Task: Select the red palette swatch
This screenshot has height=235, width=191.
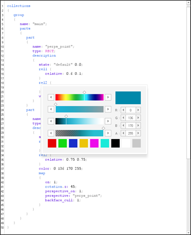Action: [x=52, y=143]
